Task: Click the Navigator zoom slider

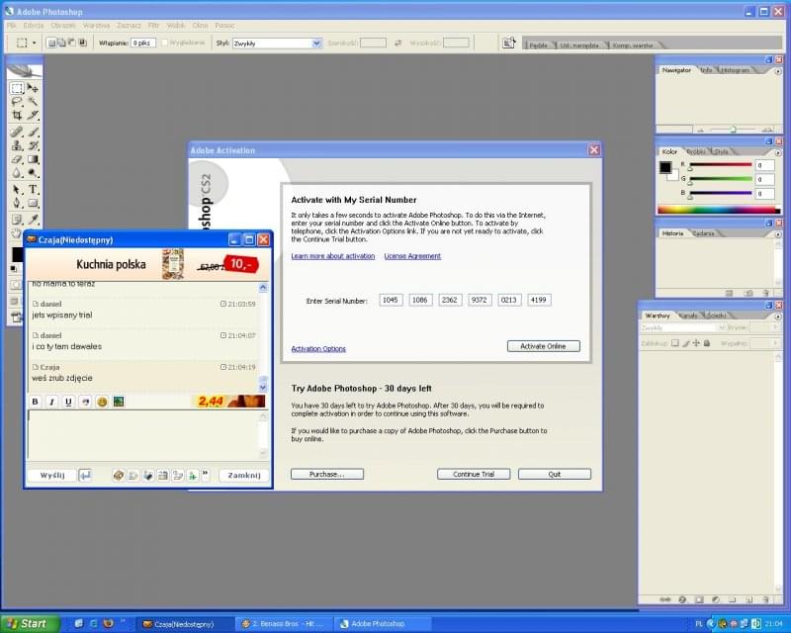Action: click(734, 130)
